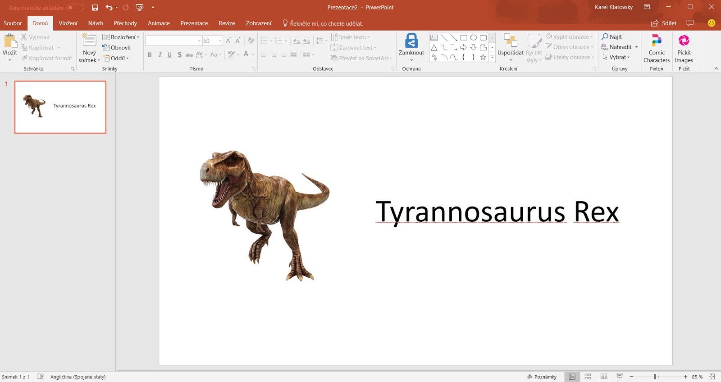Click the Sdílet share button
The height and width of the screenshot is (382, 721).
coord(664,23)
